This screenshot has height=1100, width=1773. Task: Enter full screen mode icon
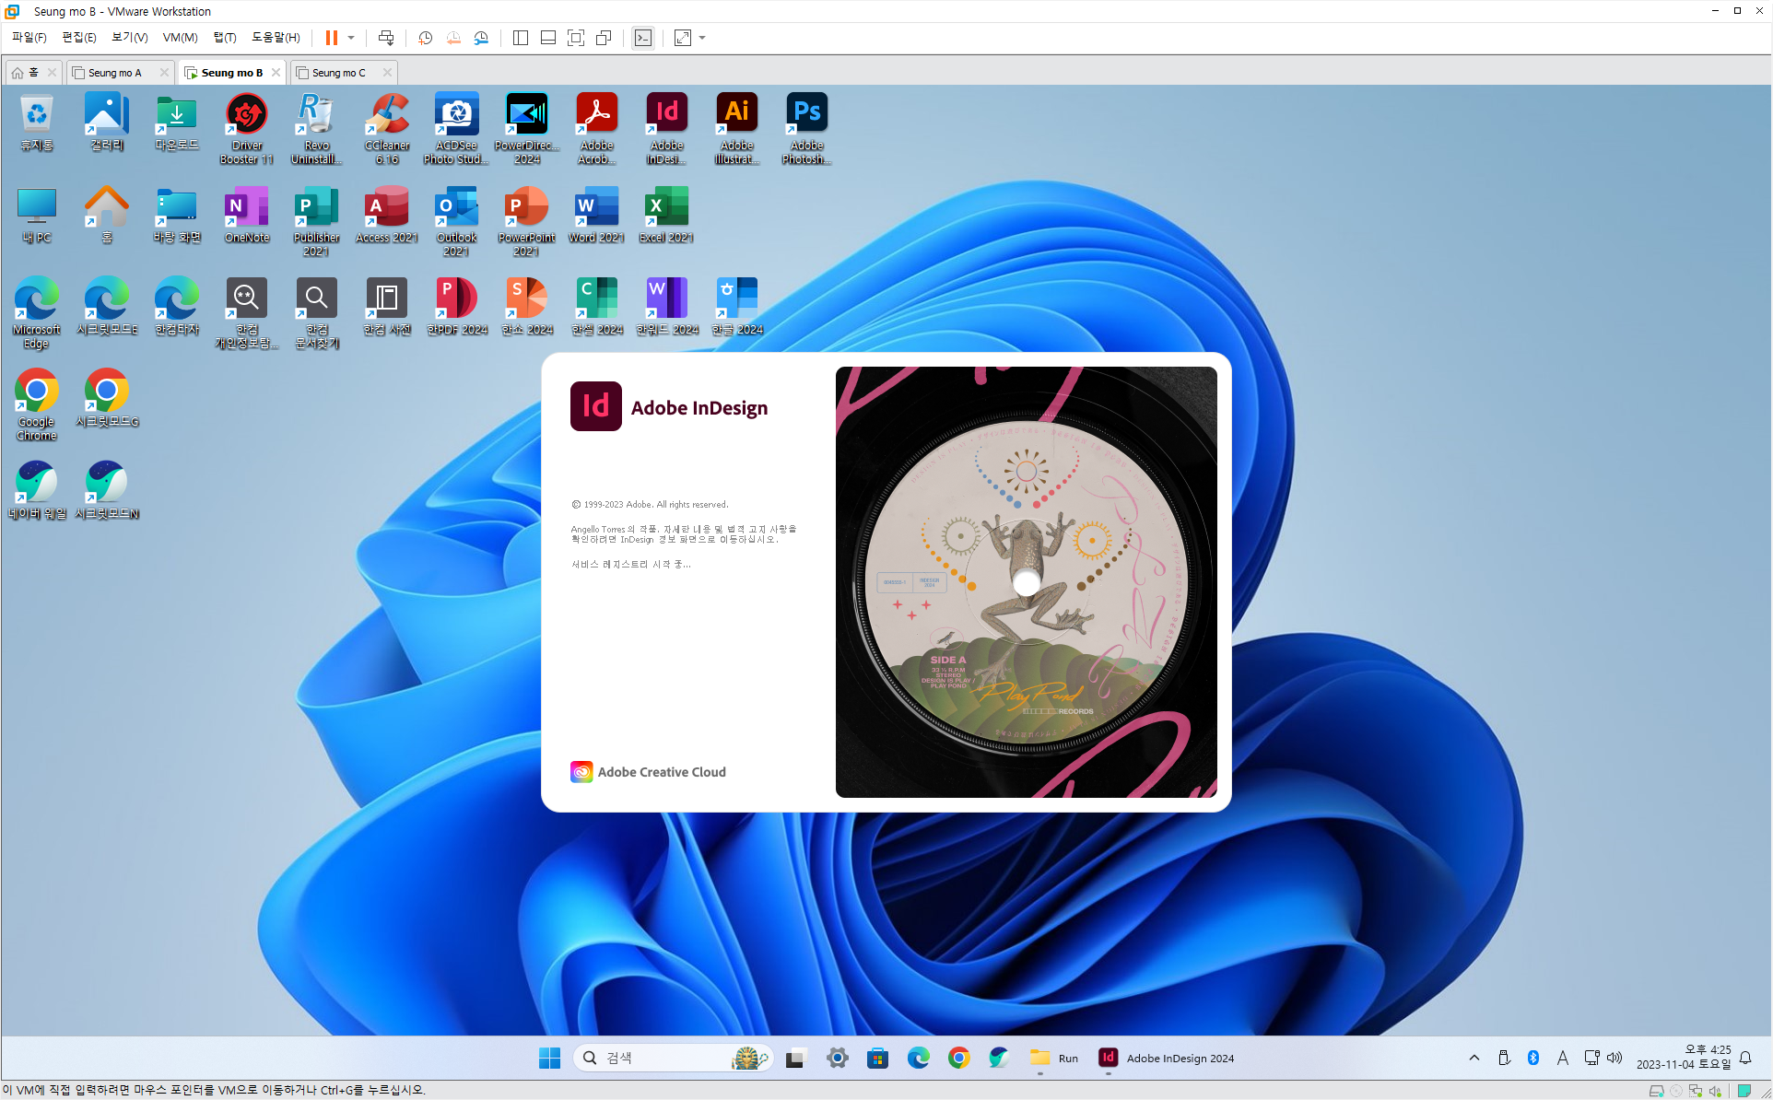pos(576,38)
